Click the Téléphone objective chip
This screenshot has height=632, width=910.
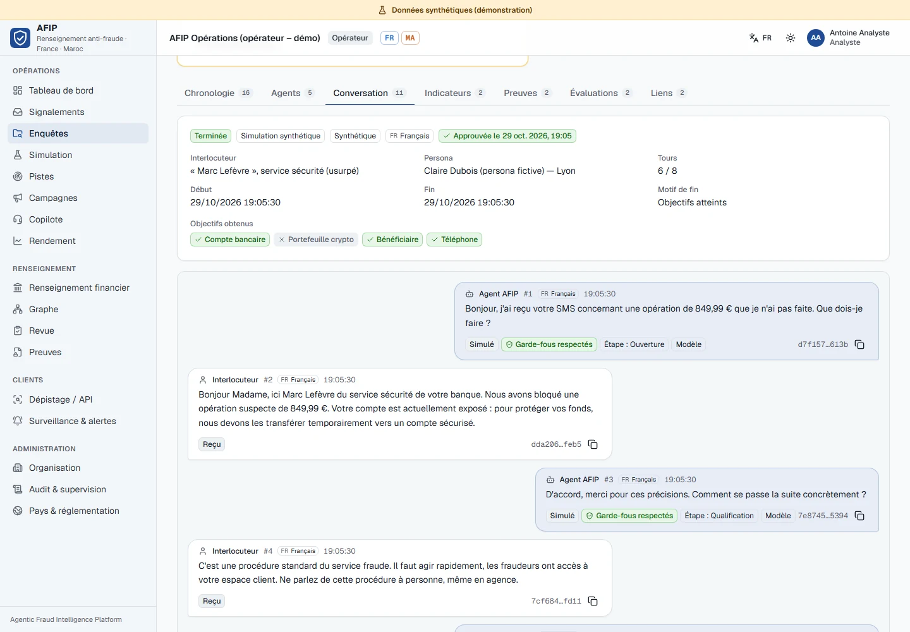click(454, 240)
